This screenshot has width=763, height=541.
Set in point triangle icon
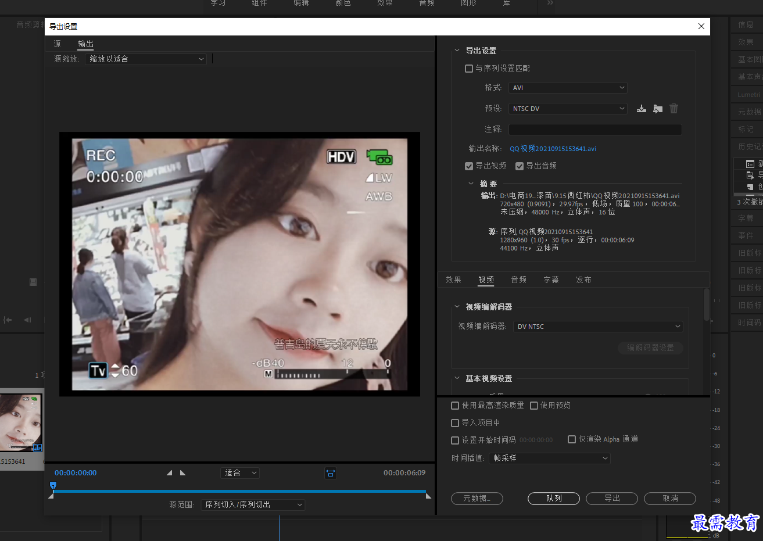[169, 473]
